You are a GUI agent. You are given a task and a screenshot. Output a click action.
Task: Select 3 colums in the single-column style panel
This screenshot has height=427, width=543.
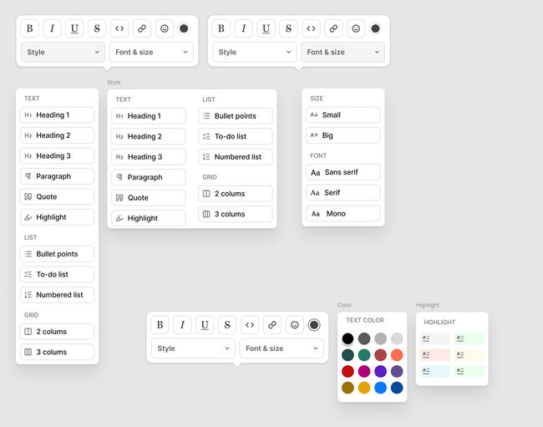57,353
